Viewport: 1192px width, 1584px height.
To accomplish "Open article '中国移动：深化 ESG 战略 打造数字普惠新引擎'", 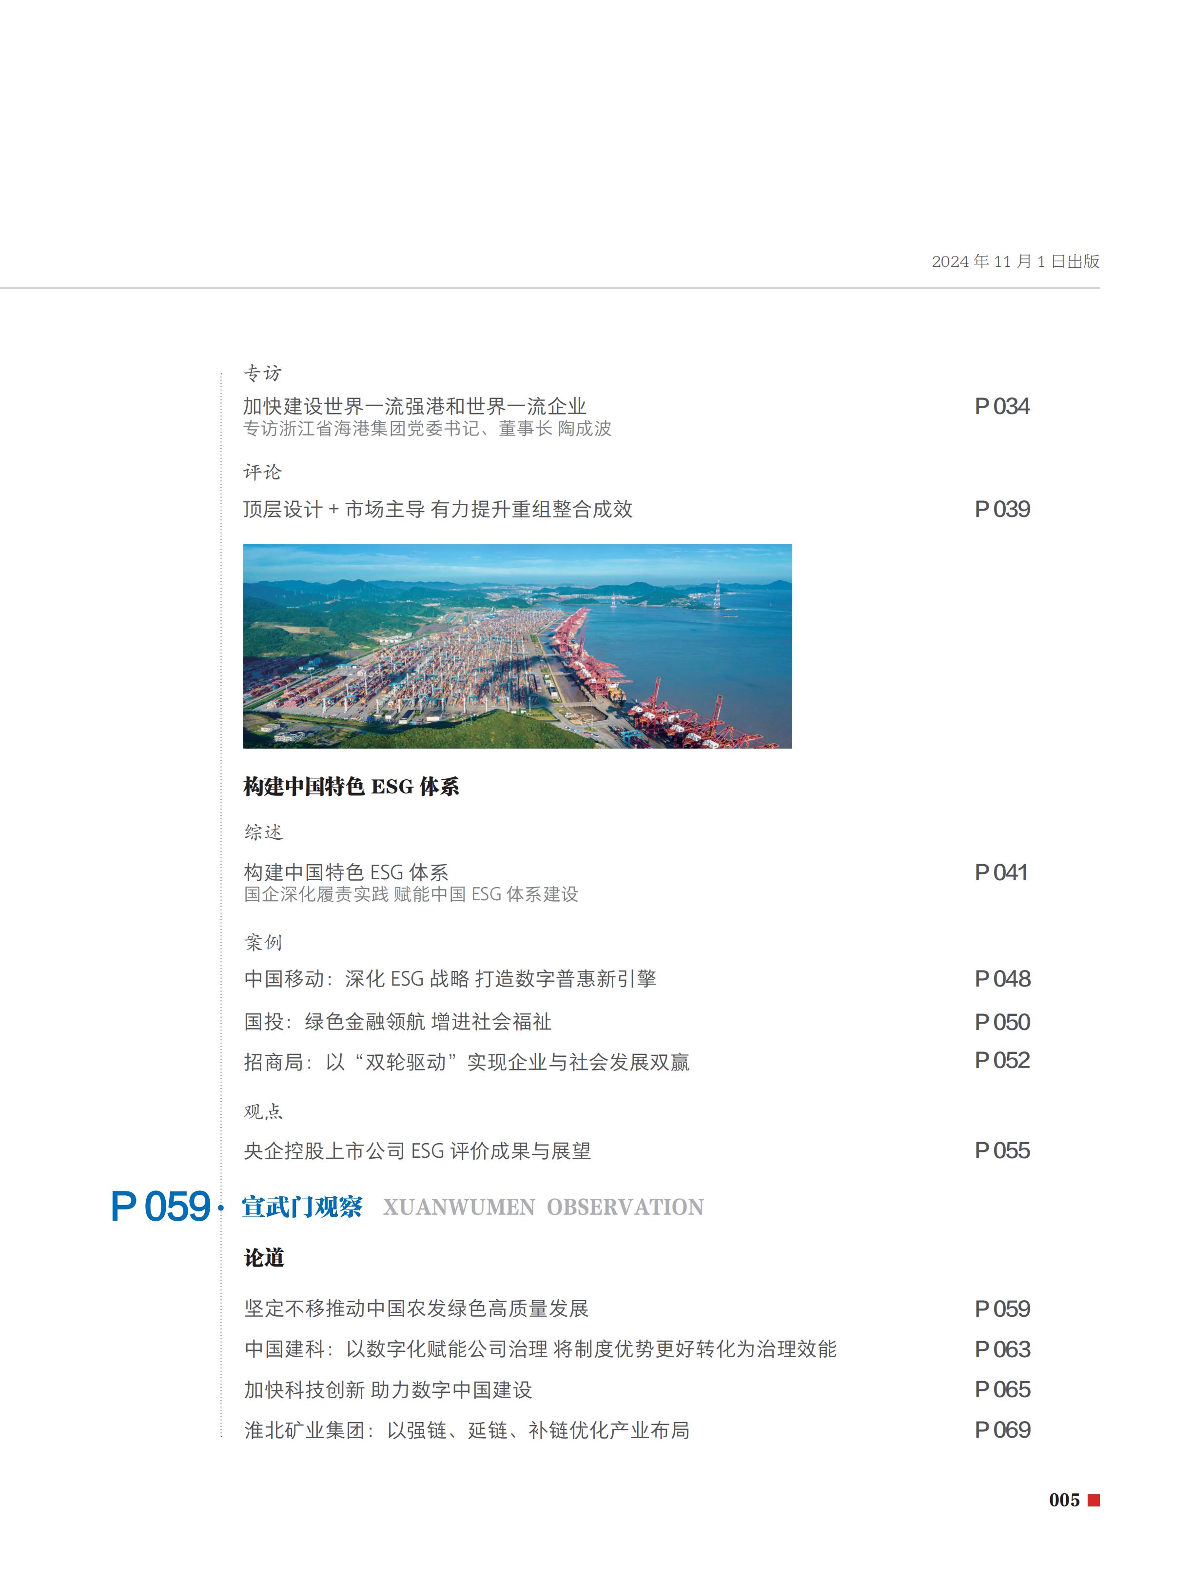I will point(449,979).
